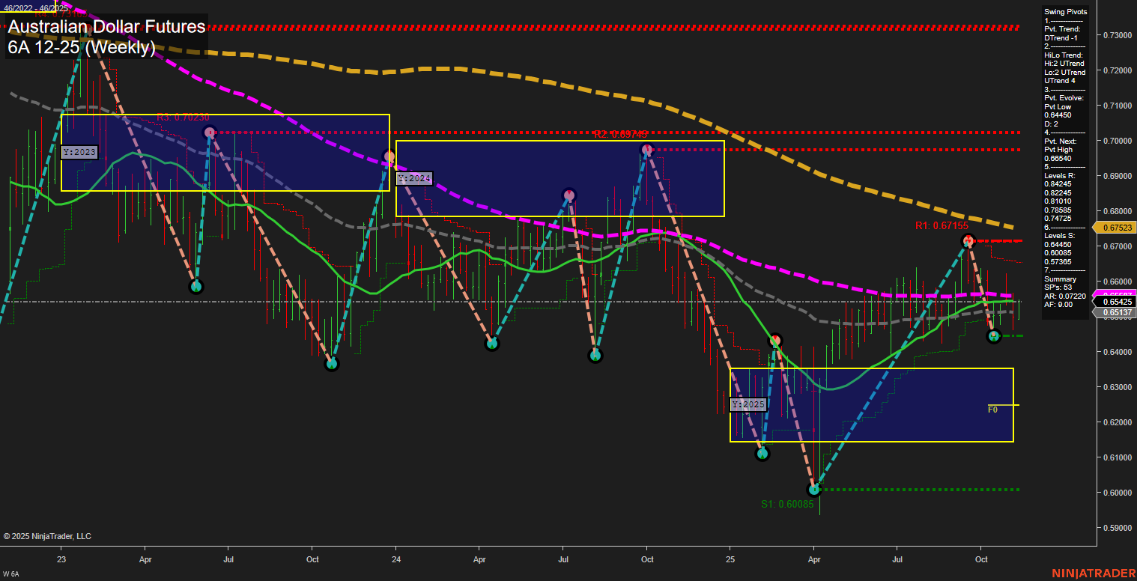This screenshot has height=581, width=1137.
Task: Select the Y:2025 yearly box label
Action: 748,404
